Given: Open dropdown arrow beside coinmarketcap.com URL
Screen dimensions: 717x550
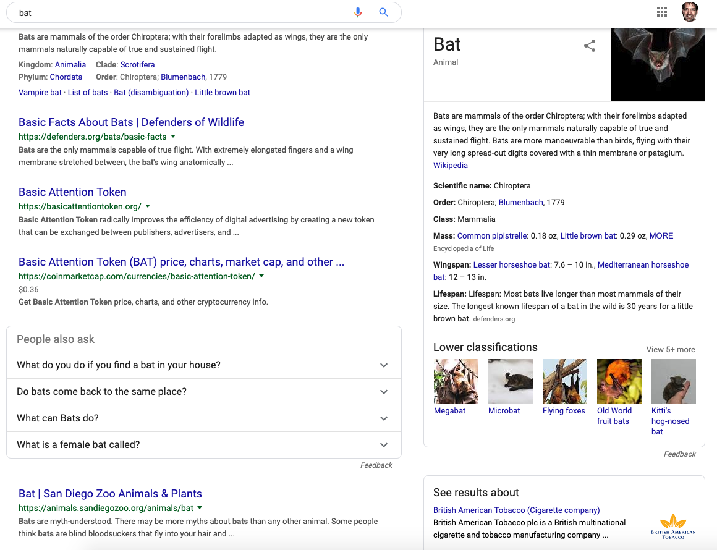Looking at the screenshot, I should (261, 276).
